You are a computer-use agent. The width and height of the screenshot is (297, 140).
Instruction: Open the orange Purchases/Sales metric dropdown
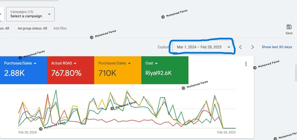coord(129,63)
